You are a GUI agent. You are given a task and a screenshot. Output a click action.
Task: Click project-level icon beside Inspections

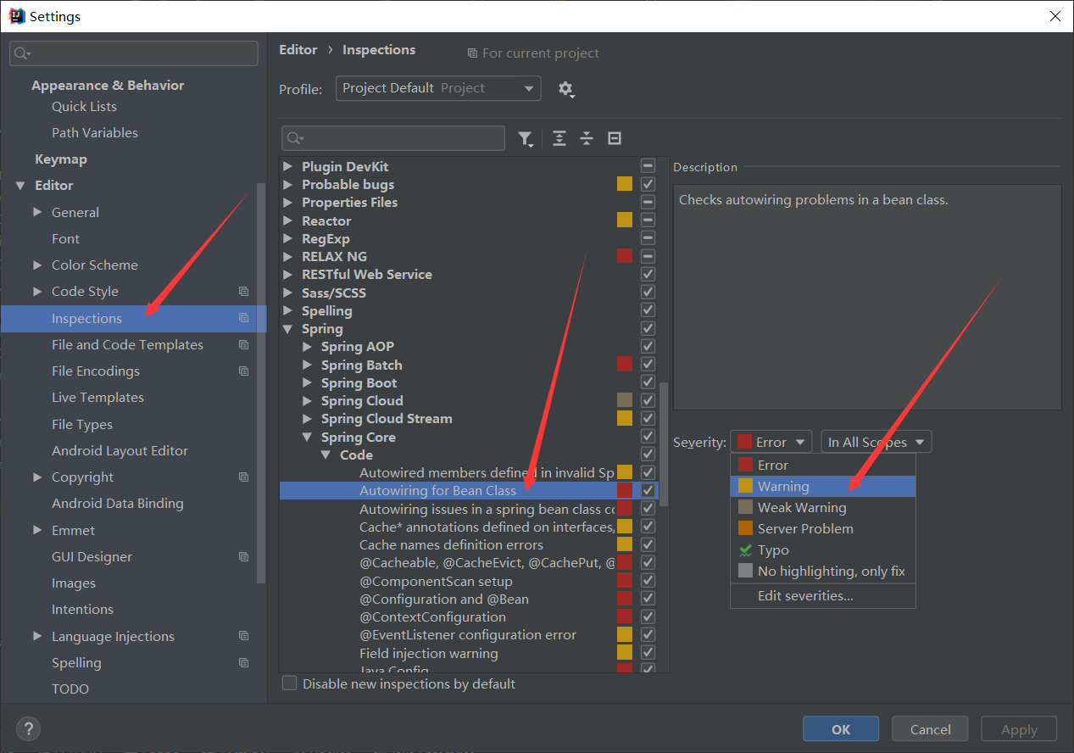coord(244,318)
